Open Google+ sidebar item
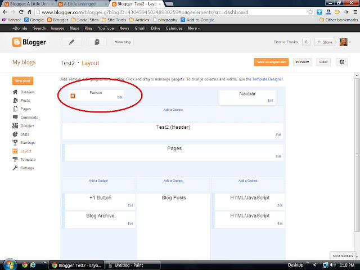 click(24, 126)
